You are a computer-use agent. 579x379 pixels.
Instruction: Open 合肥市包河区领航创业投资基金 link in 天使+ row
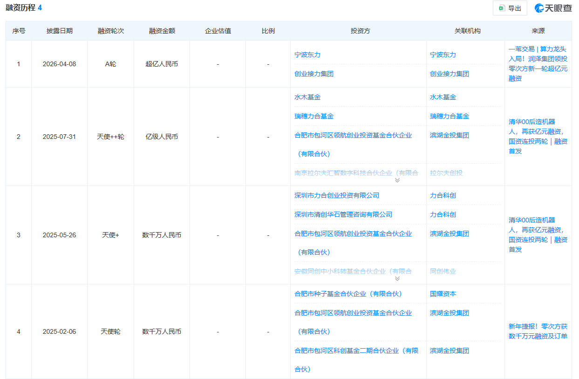point(353,243)
